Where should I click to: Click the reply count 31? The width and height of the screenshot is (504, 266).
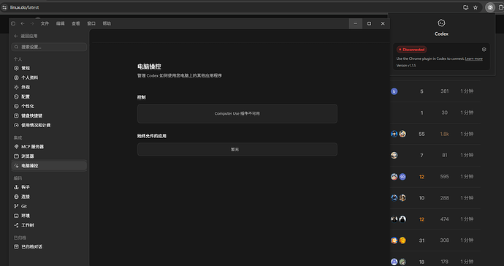(421, 240)
